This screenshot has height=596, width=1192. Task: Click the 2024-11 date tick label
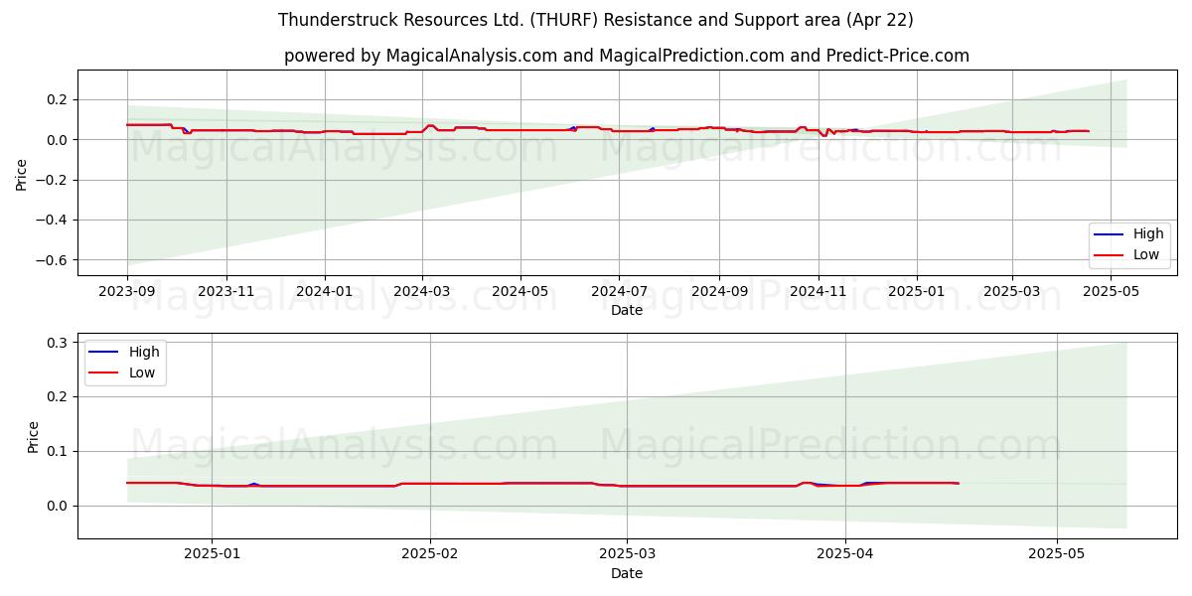[x=819, y=292]
